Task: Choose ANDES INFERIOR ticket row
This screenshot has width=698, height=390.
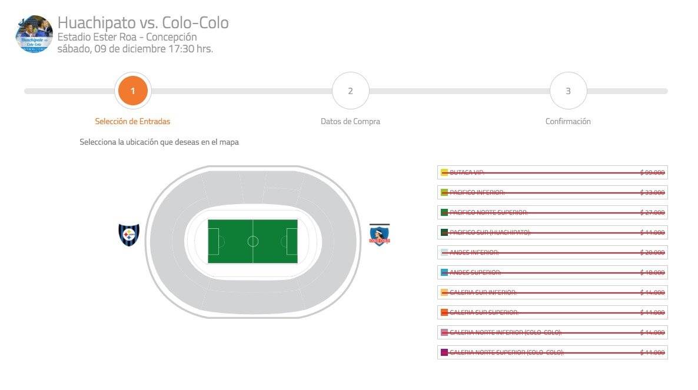Action: tap(553, 252)
